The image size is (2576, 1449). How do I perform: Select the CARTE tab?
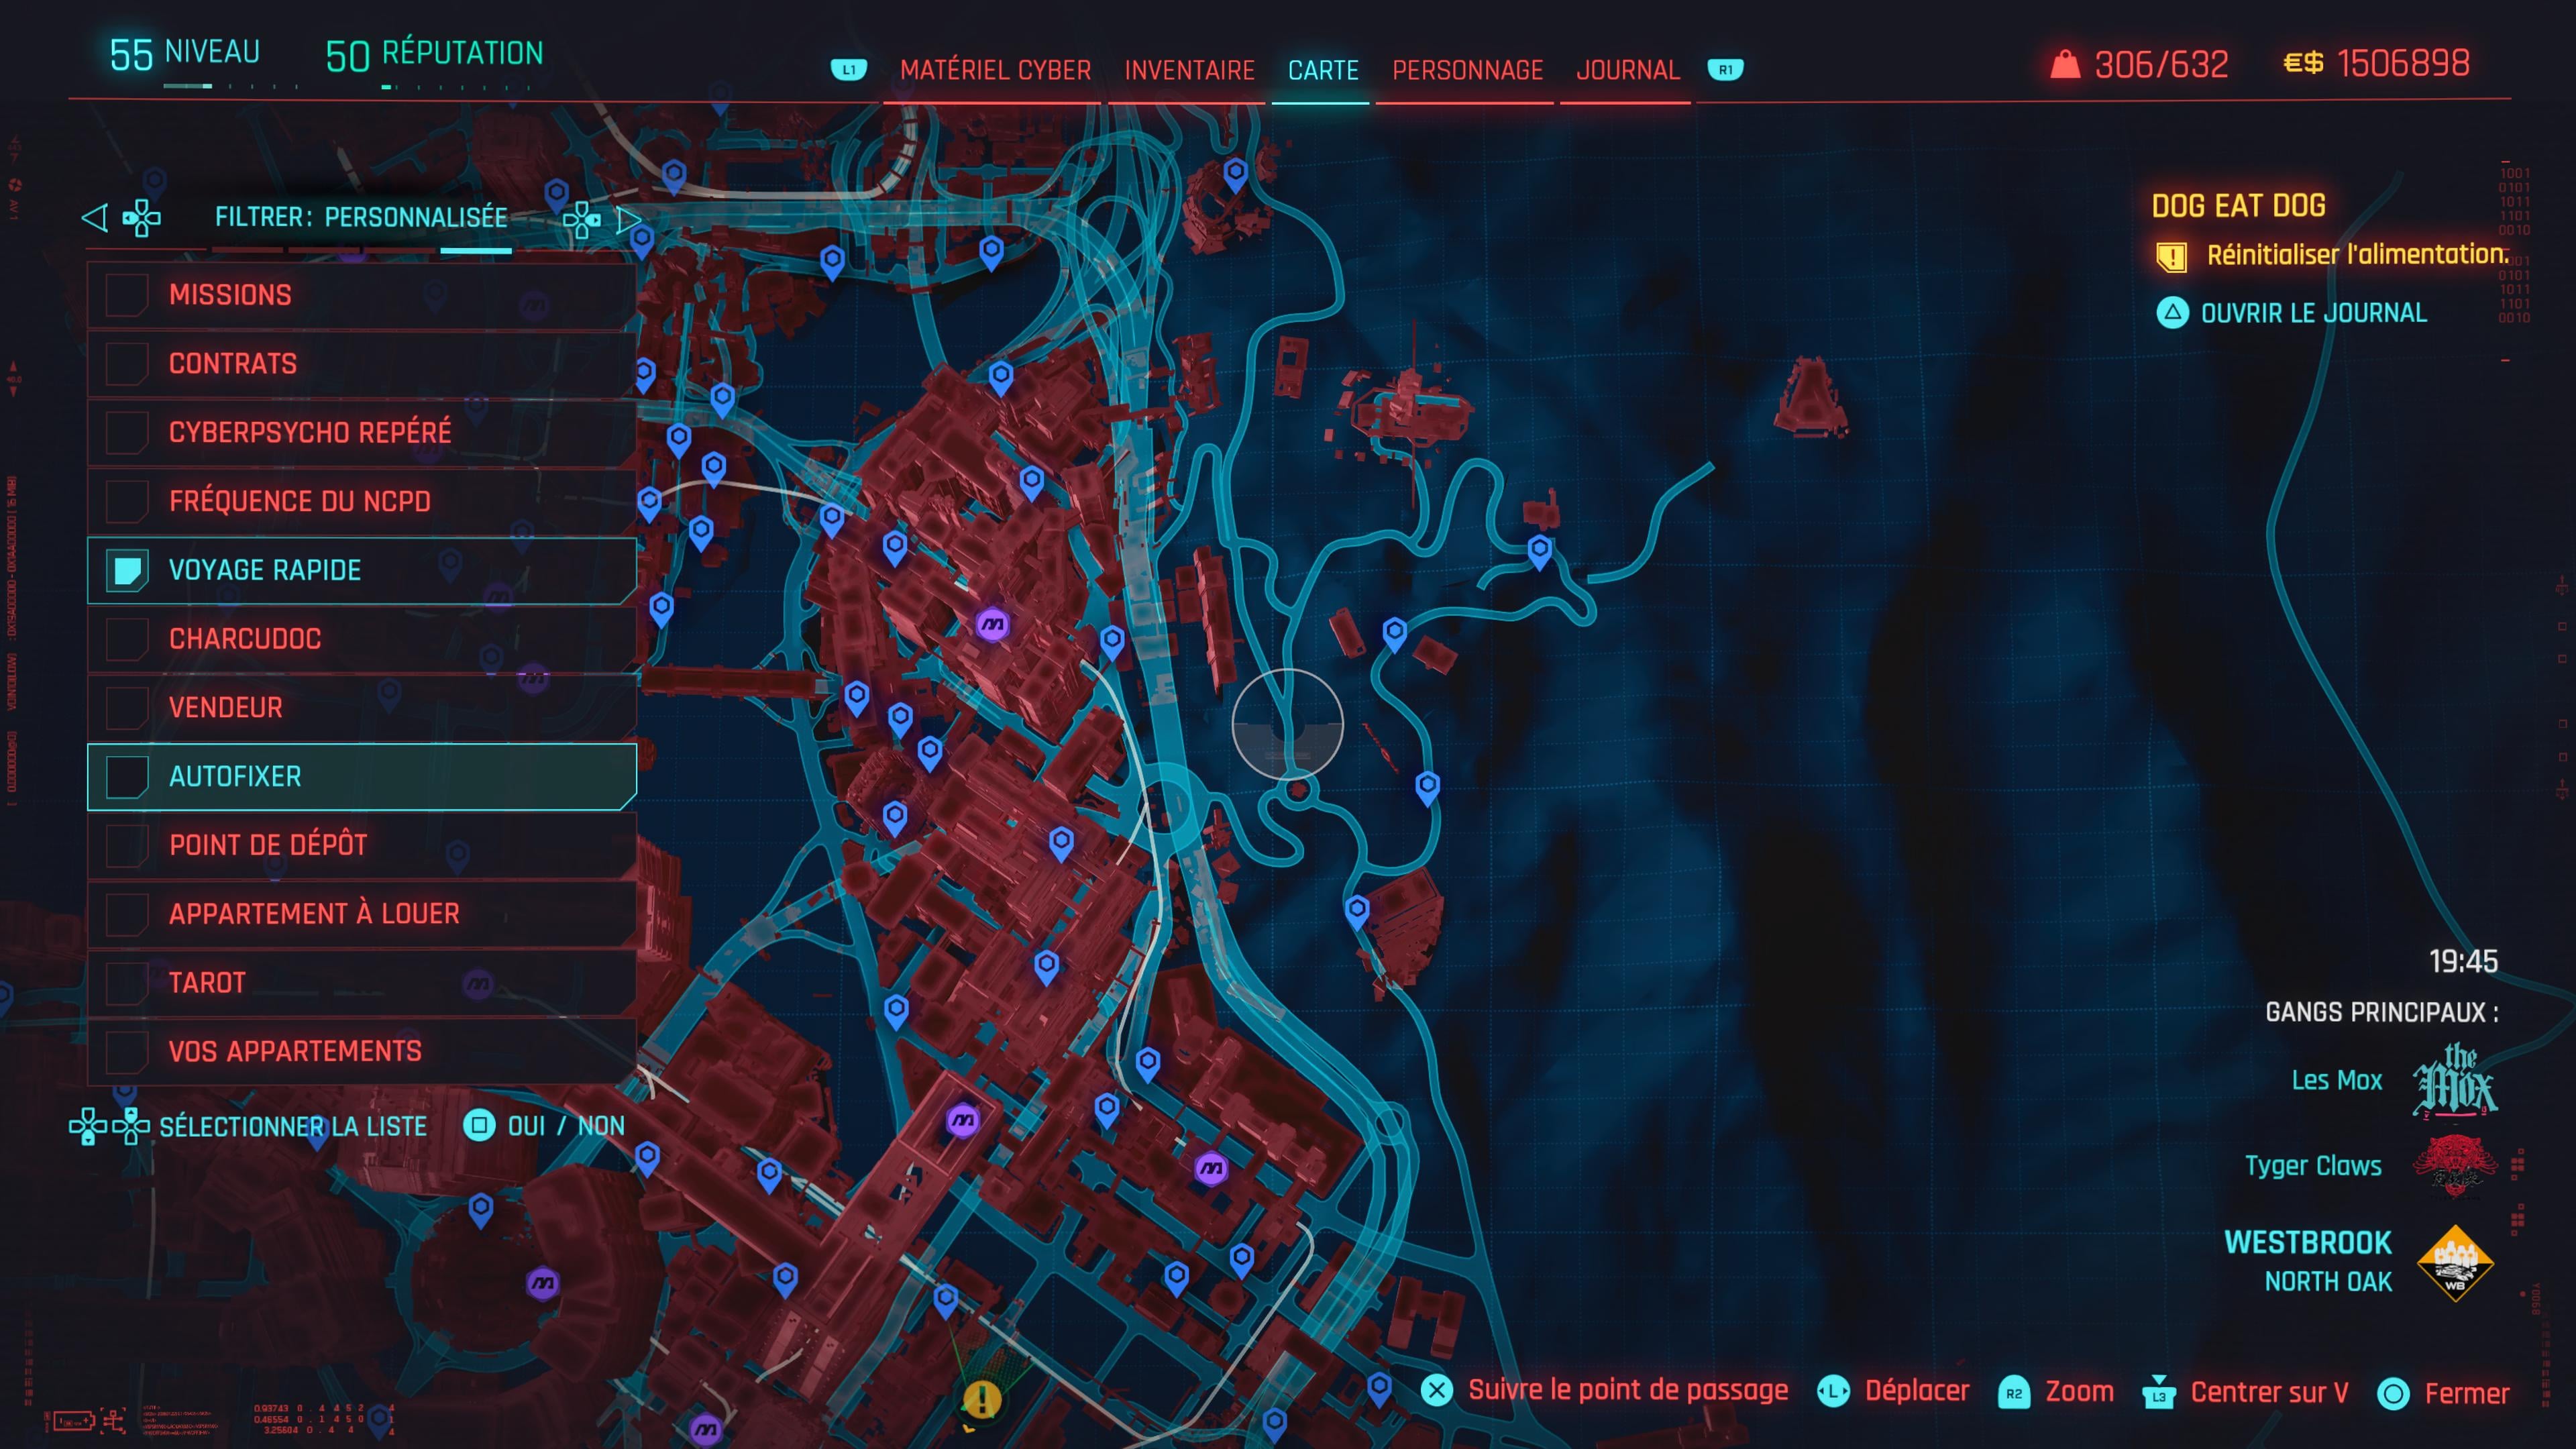pyautogui.click(x=1322, y=70)
